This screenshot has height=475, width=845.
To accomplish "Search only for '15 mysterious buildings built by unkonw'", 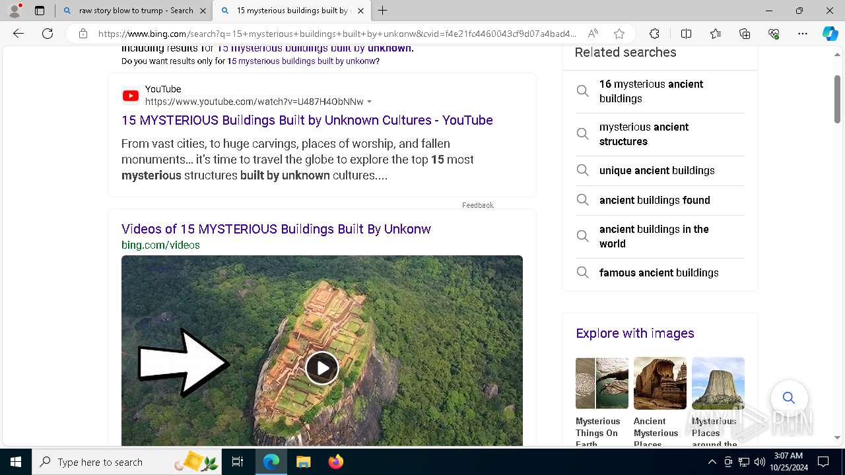I will 302,61.
